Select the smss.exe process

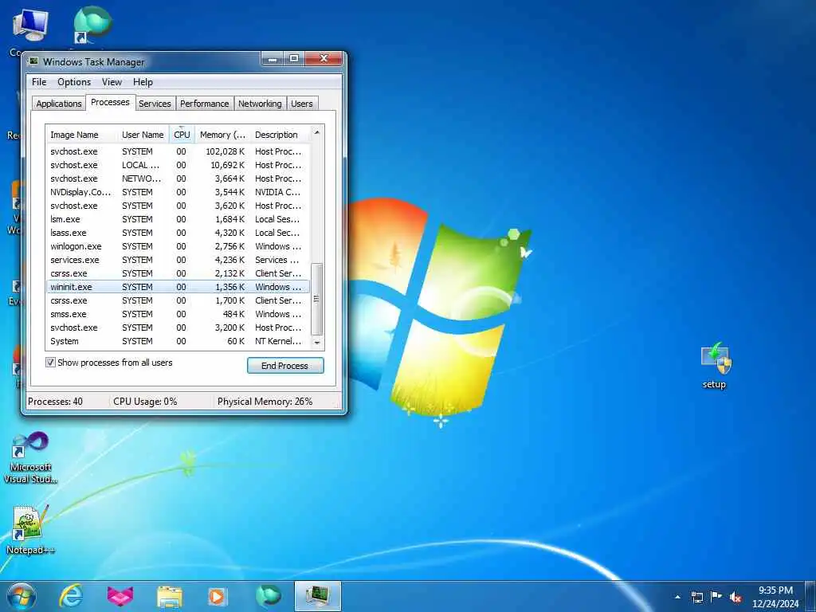click(x=178, y=314)
